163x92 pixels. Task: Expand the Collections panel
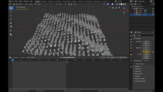coord(138,69)
